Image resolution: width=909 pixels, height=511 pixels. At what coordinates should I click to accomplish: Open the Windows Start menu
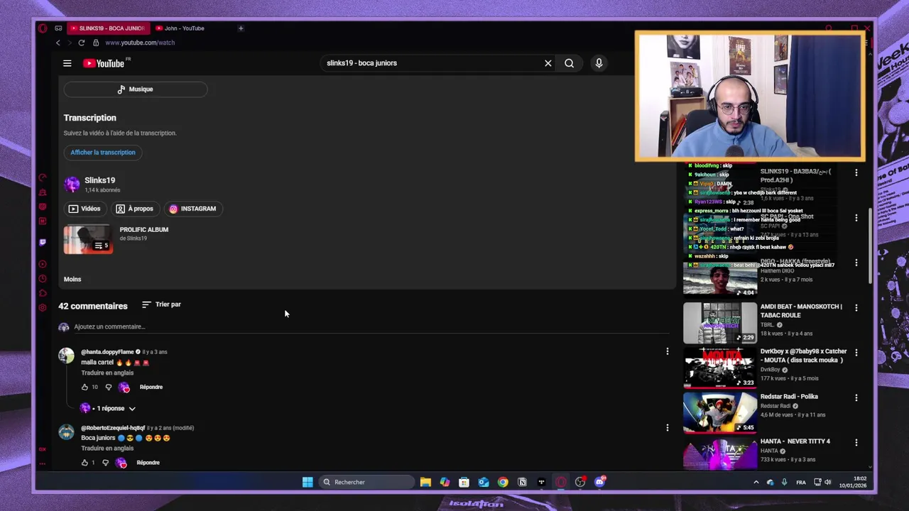pyautogui.click(x=307, y=483)
